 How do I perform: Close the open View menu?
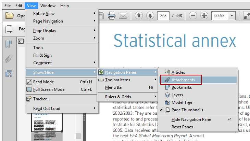point(31,6)
